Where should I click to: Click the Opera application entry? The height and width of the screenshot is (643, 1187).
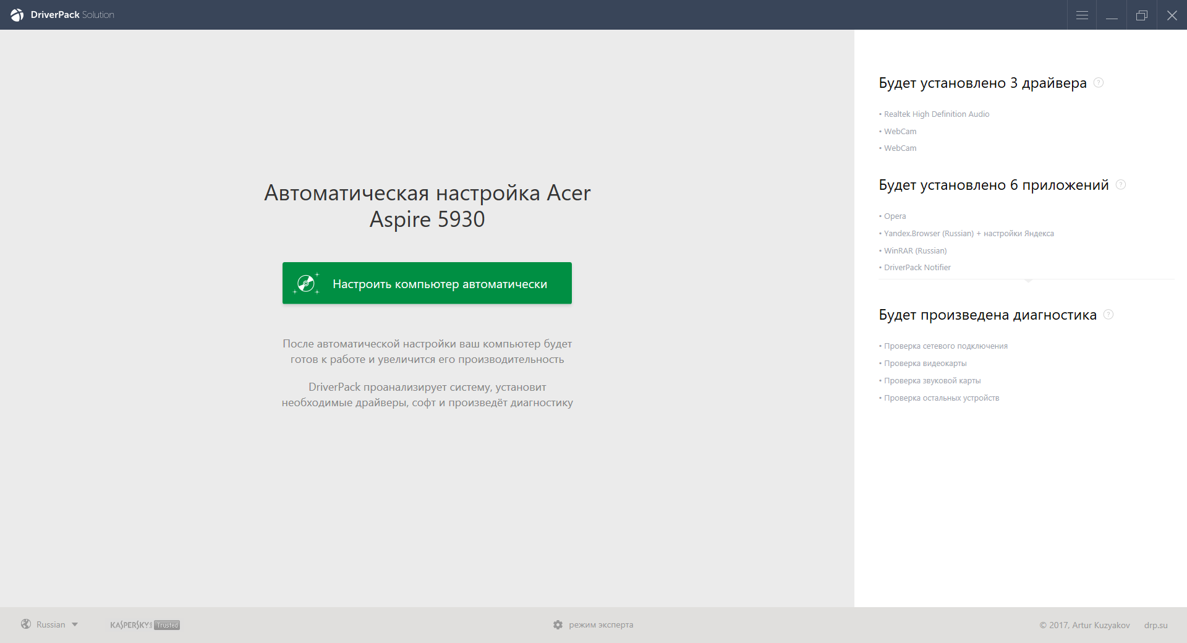click(895, 216)
